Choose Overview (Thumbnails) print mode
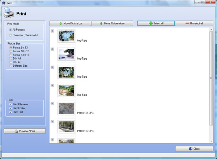 click(x=10, y=35)
